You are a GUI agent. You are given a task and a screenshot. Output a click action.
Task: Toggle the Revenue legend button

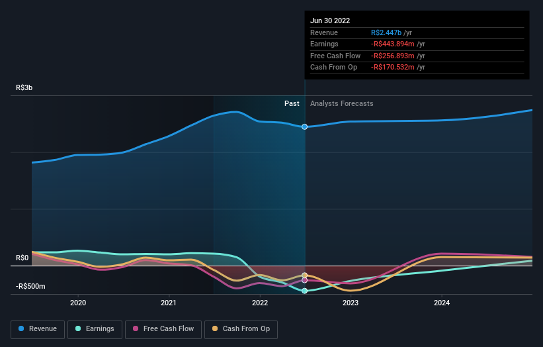click(x=38, y=329)
